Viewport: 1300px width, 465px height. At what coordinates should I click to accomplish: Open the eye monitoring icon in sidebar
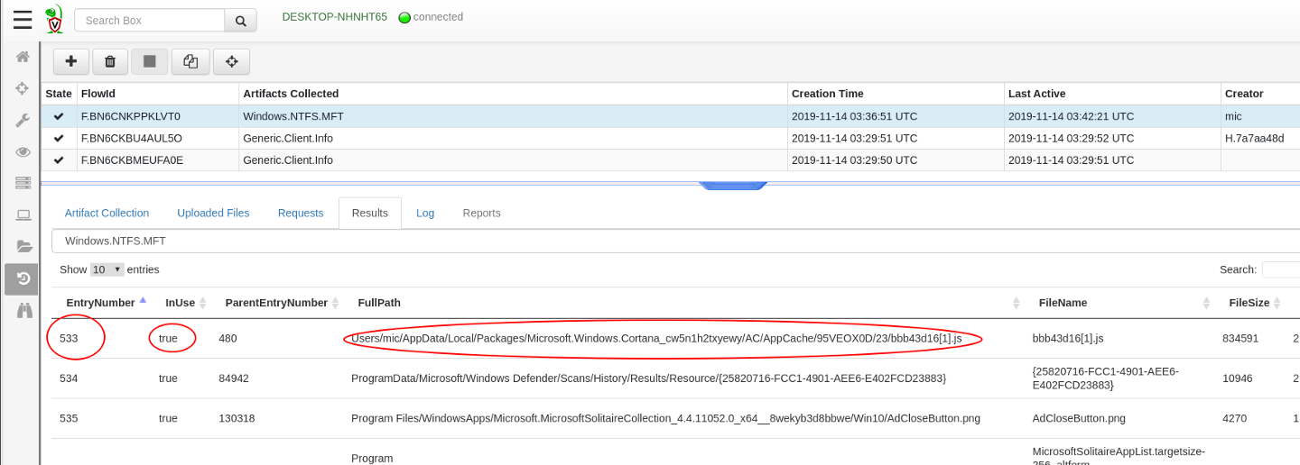(x=23, y=151)
